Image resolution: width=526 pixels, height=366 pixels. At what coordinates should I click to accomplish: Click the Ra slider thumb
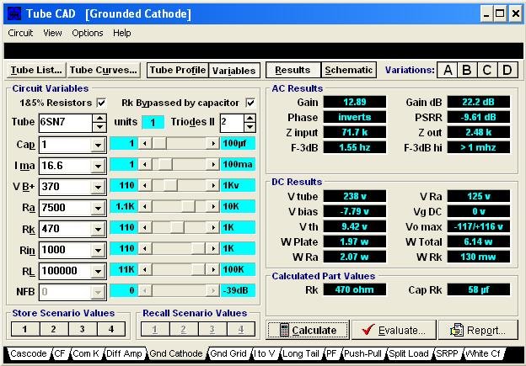pos(188,207)
